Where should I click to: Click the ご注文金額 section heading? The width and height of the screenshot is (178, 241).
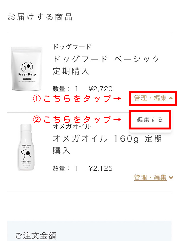(36, 236)
